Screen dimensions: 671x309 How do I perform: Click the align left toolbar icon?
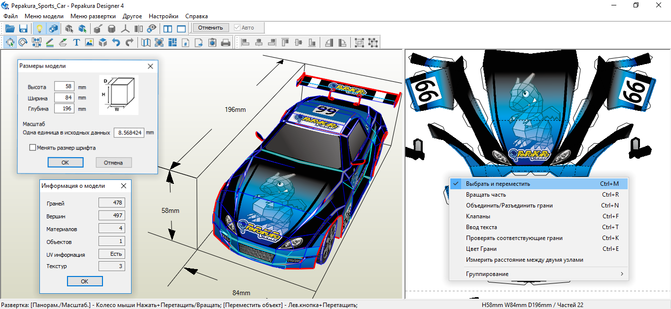tap(245, 42)
